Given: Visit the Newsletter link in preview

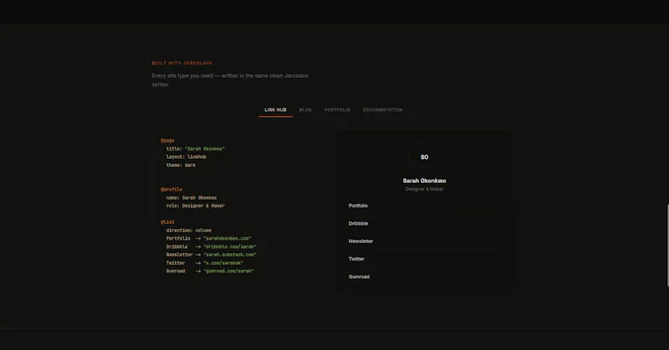Looking at the screenshot, I should [425, 241].
